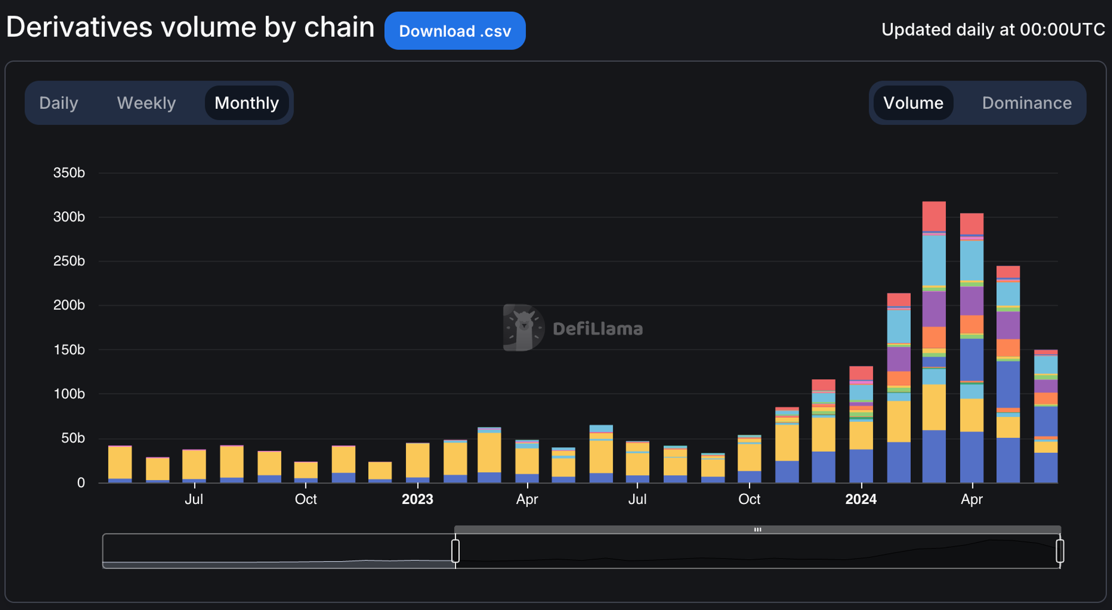Select the Monthly interval option
1112x610 pixels.
pyautogui.click(x=246, y=103)
